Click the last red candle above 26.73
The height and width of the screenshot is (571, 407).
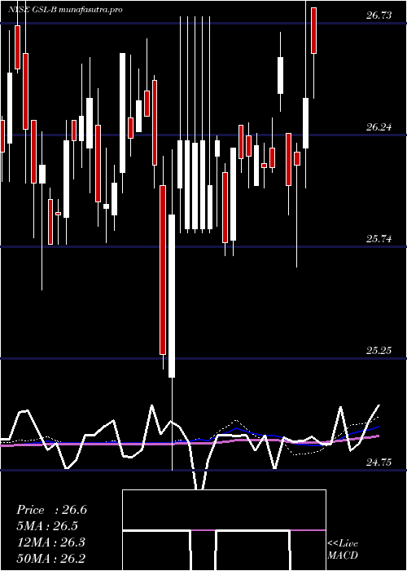point(313,31)
